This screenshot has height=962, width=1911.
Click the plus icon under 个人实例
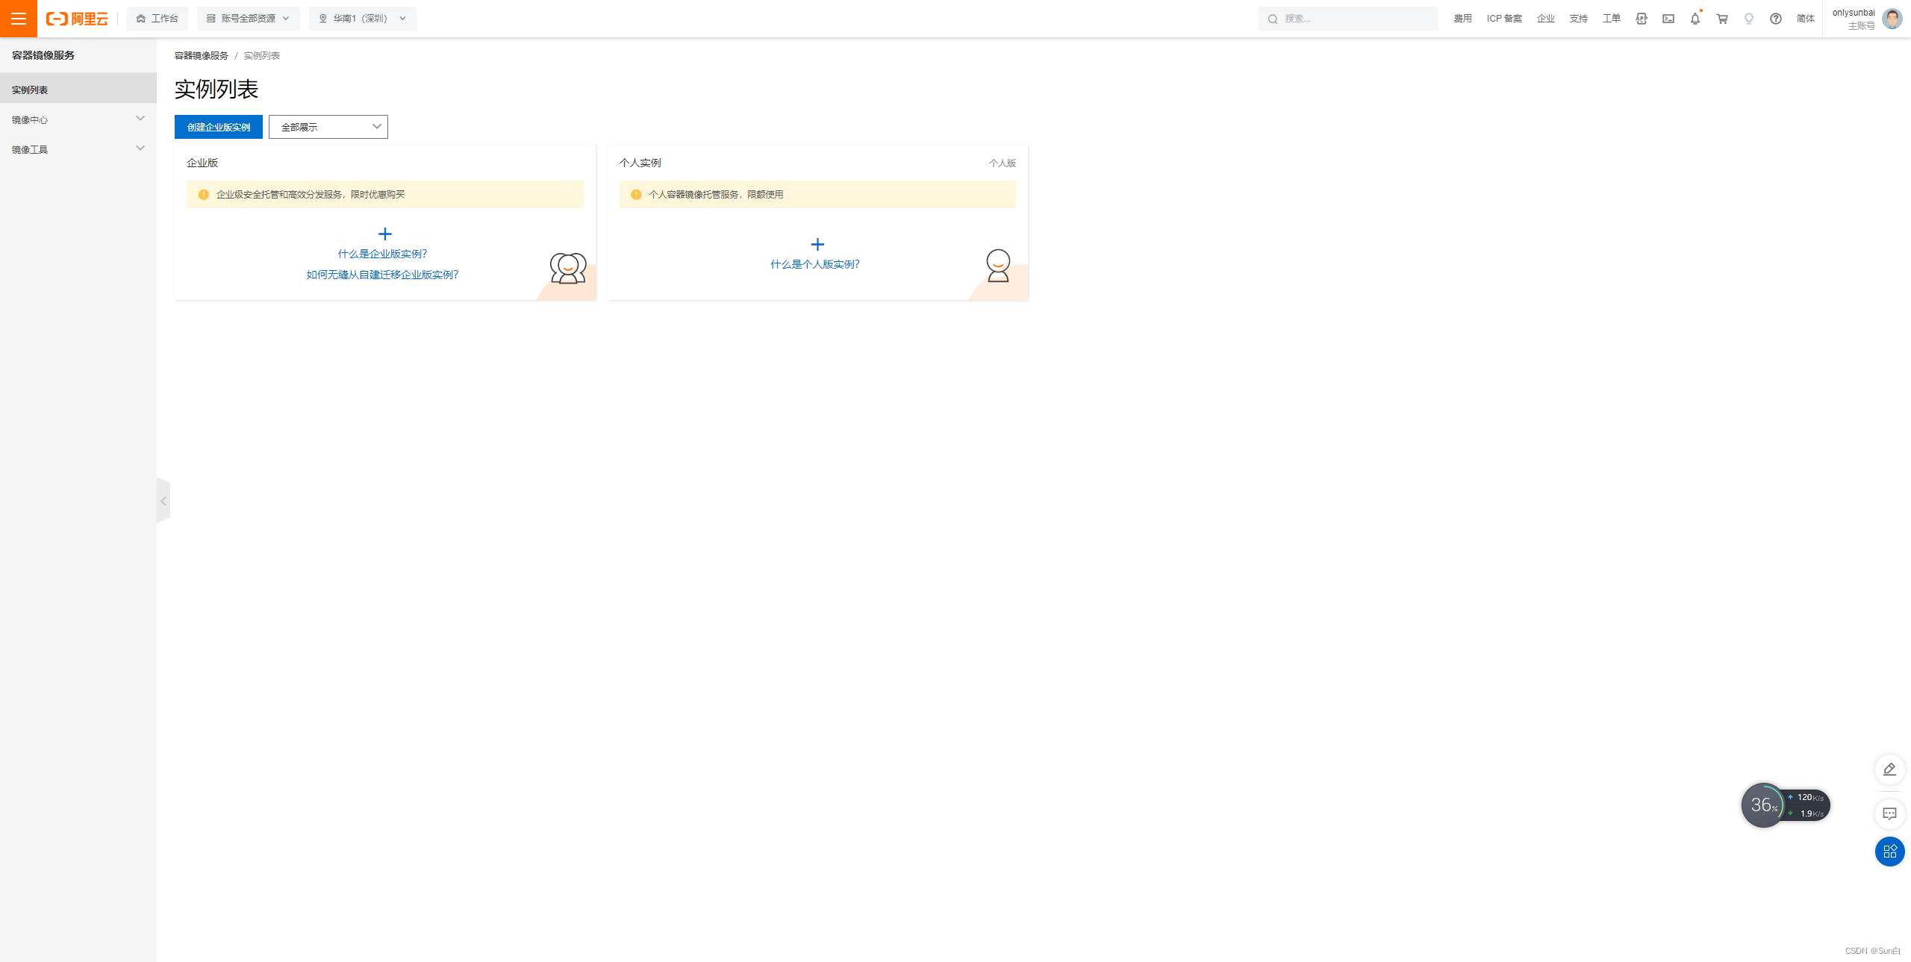coord(817,245)
